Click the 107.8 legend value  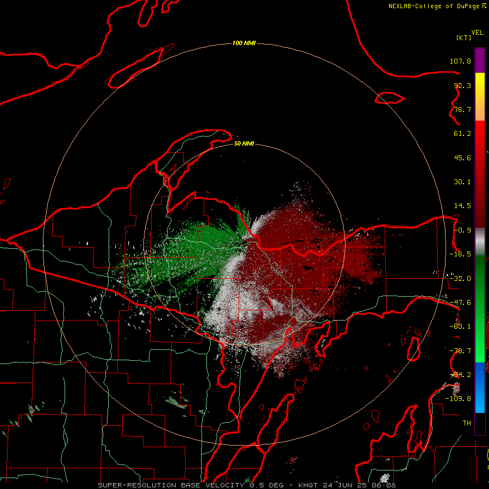coord(460,61)
